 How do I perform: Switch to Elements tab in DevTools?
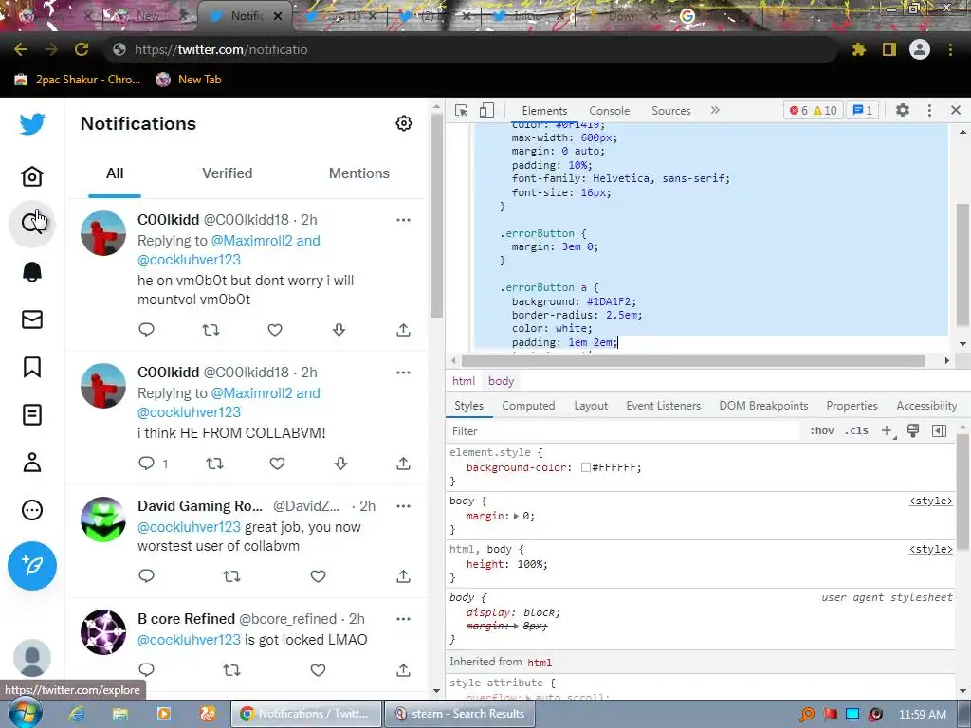coord(544,110)
